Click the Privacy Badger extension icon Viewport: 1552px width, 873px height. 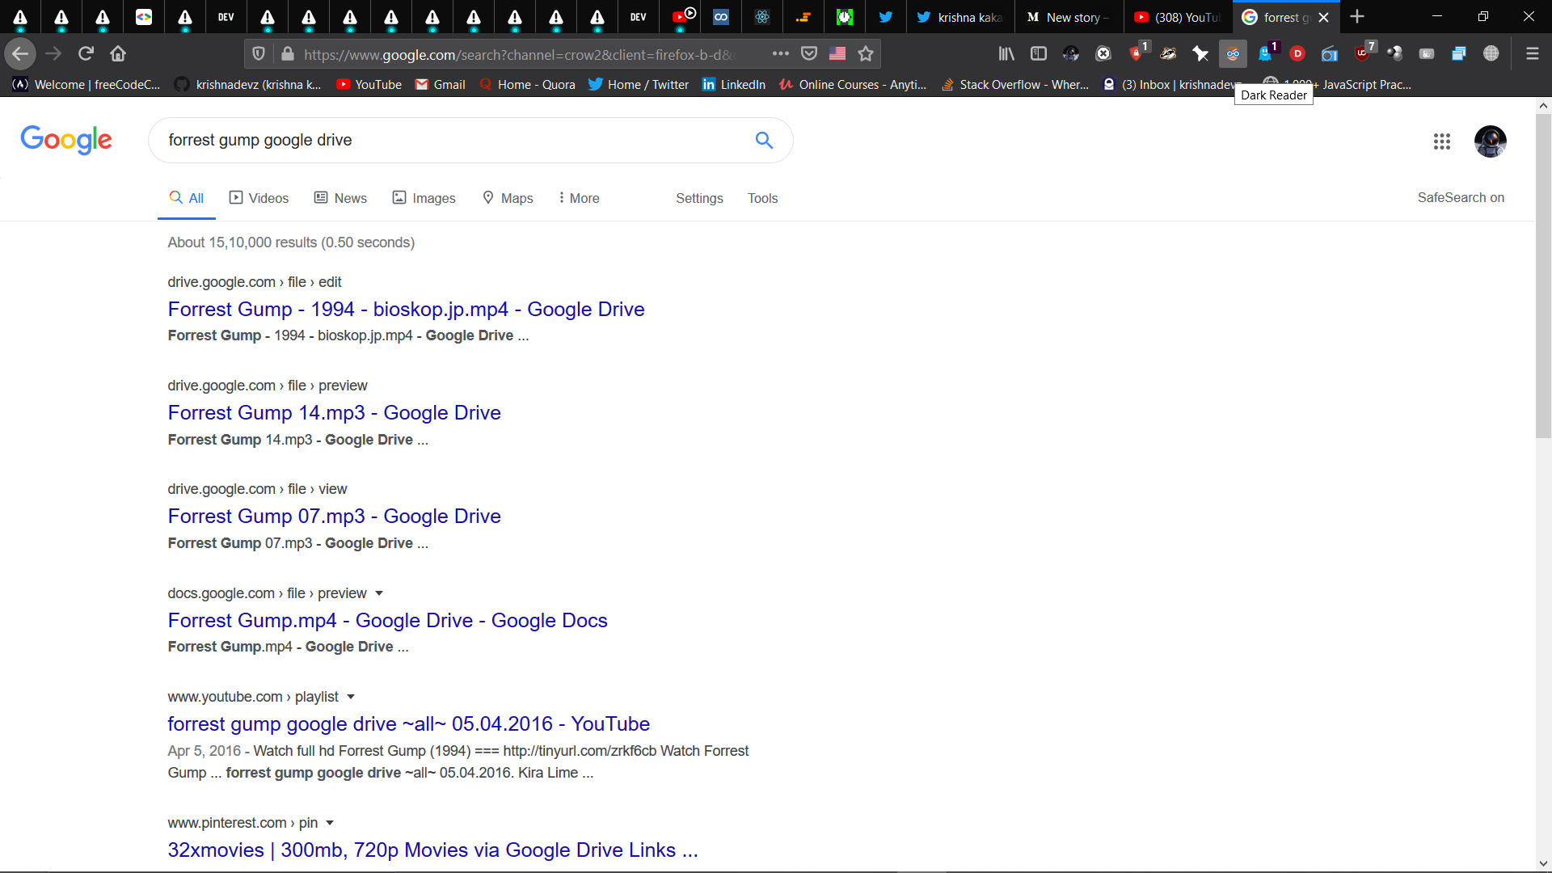[x=1168, y=54]
